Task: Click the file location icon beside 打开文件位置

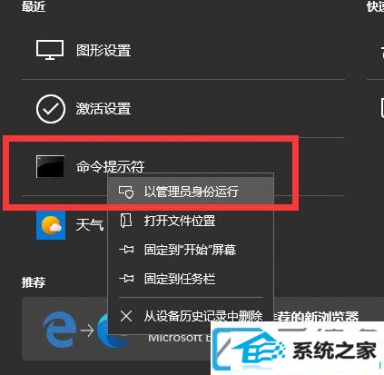Action: tap(126, 221)
